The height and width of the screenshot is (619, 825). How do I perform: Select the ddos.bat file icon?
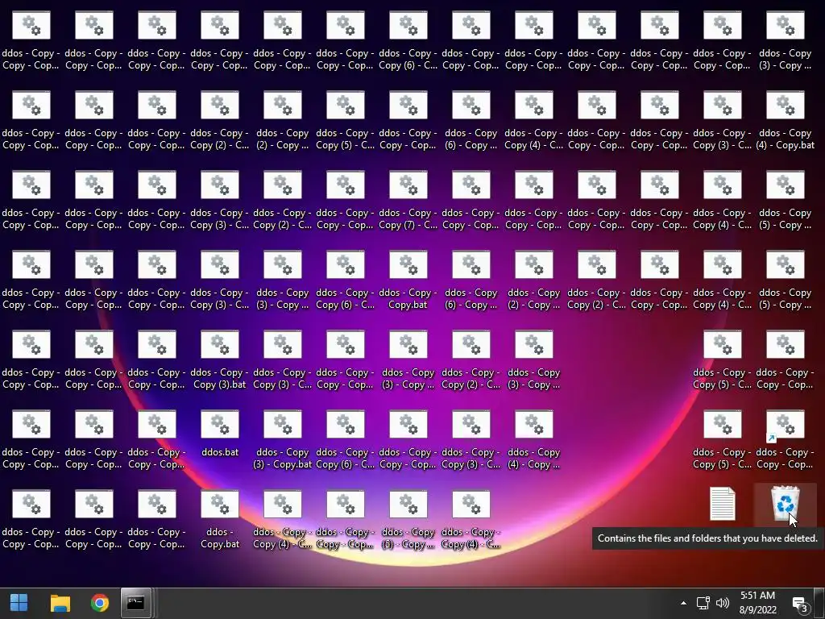220,433
